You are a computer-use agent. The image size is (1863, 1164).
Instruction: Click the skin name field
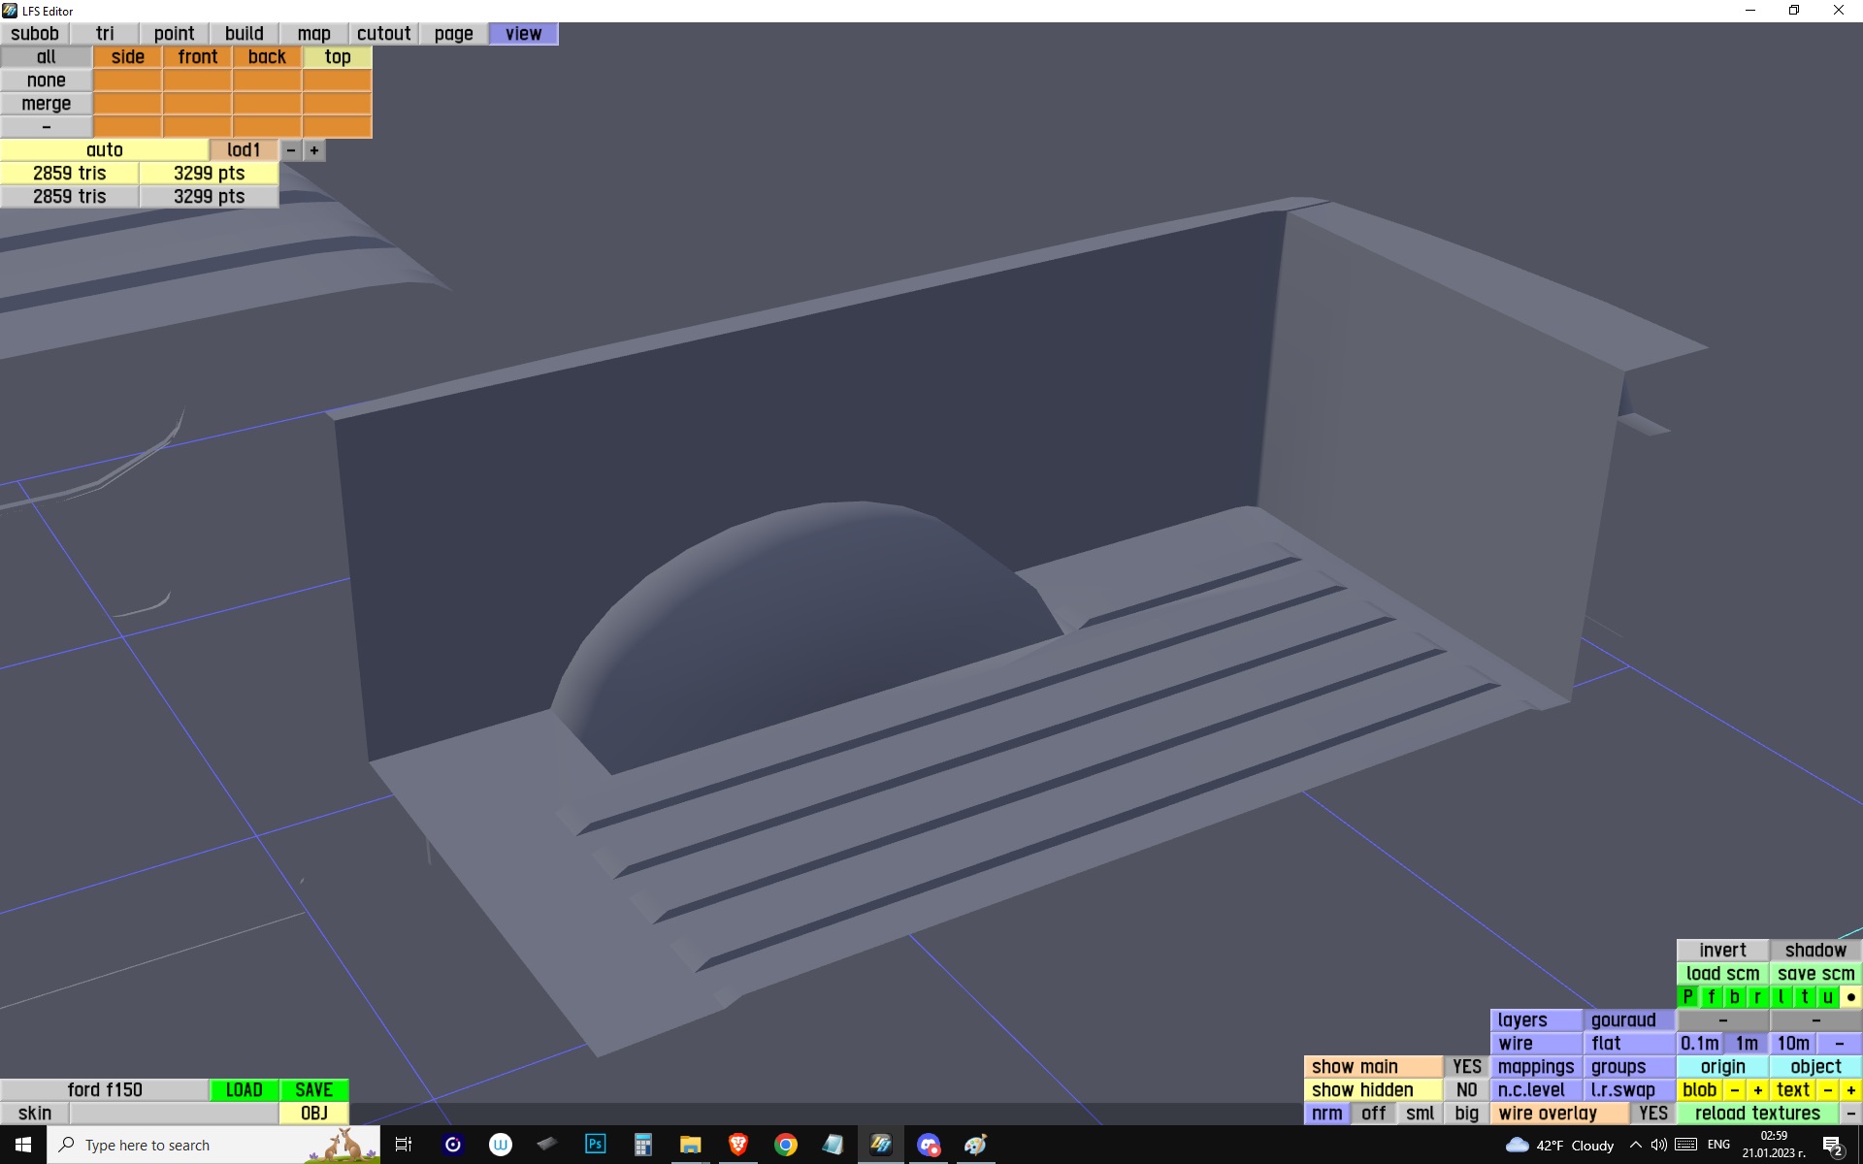tap(174, 1114)
